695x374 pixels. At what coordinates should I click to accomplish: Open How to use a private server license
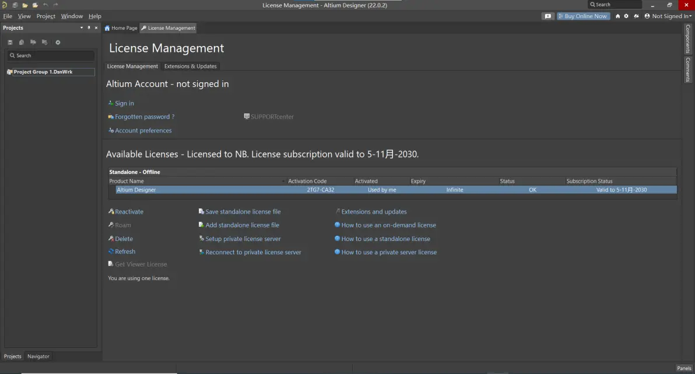[389, 252]
